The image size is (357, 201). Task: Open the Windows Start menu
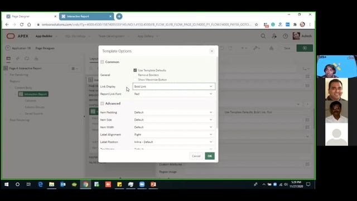6,184
